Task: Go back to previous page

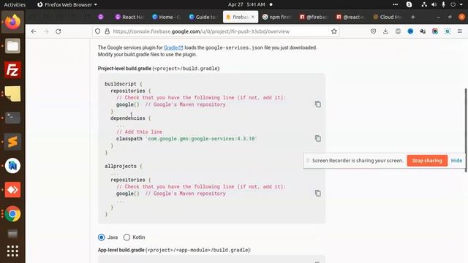Action: [x=34, y=31]
